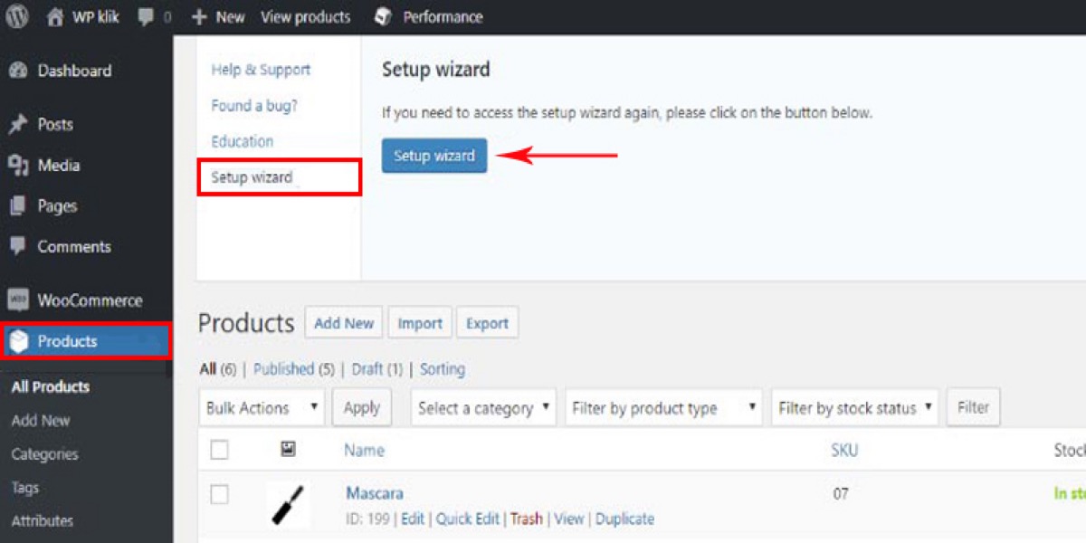This screenshot has width=1086, height=543.
Task: Open the Comments menu item
Action: pos(74,246)
